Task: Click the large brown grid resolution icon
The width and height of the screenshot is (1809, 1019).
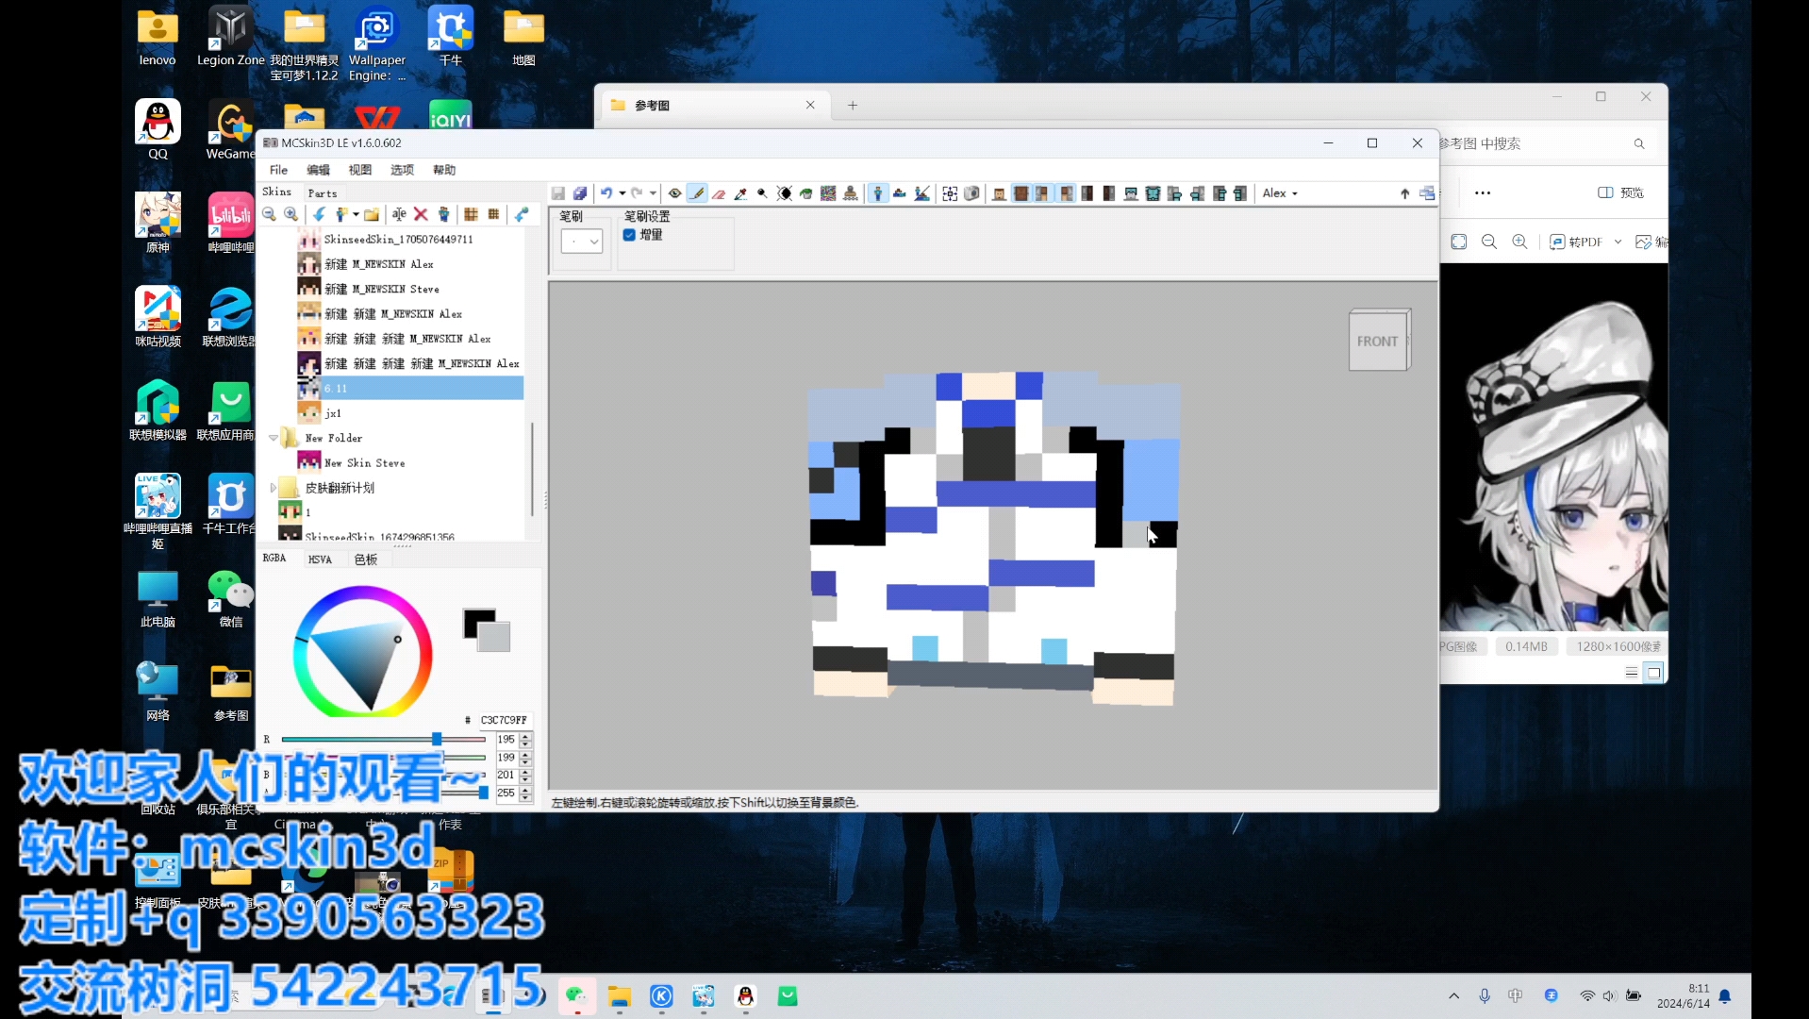Action: click(471, 215)
